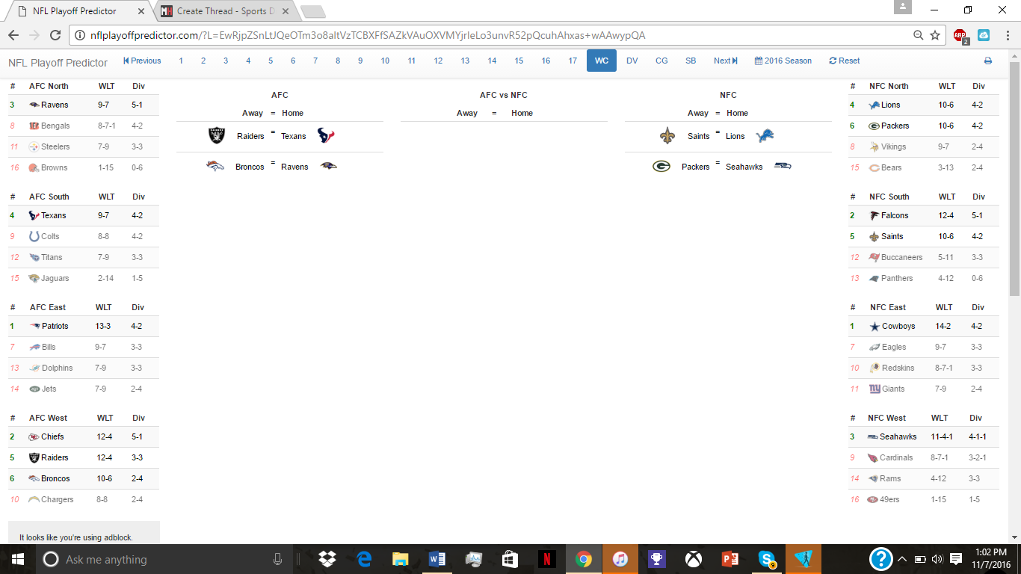
Task: Choose the Packers logo in NFC wildcard
Action: pos(661,166)
